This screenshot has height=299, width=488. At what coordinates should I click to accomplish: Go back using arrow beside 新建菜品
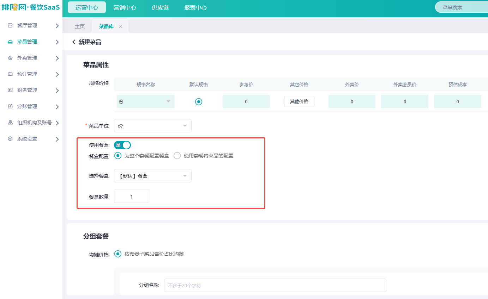click(x=74, y=42)
